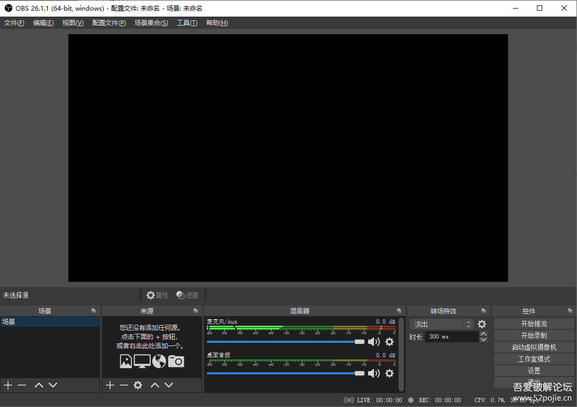The height and width of the screenshot is (407, 577).
Task: Add a new scene with the plus icon
Action: (x=8, y=385)
